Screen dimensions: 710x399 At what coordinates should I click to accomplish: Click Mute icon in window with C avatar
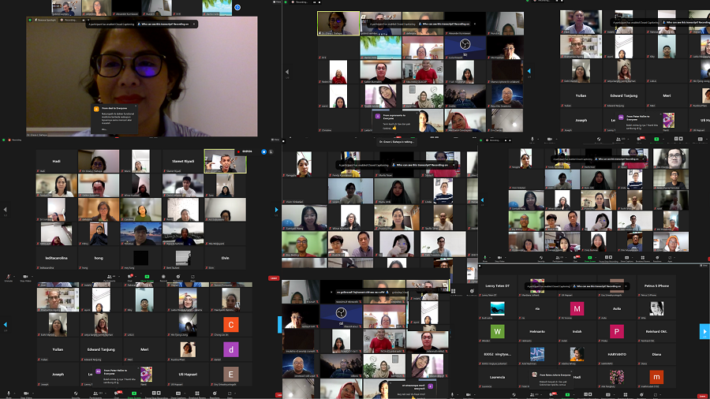[x=9, y=393]
